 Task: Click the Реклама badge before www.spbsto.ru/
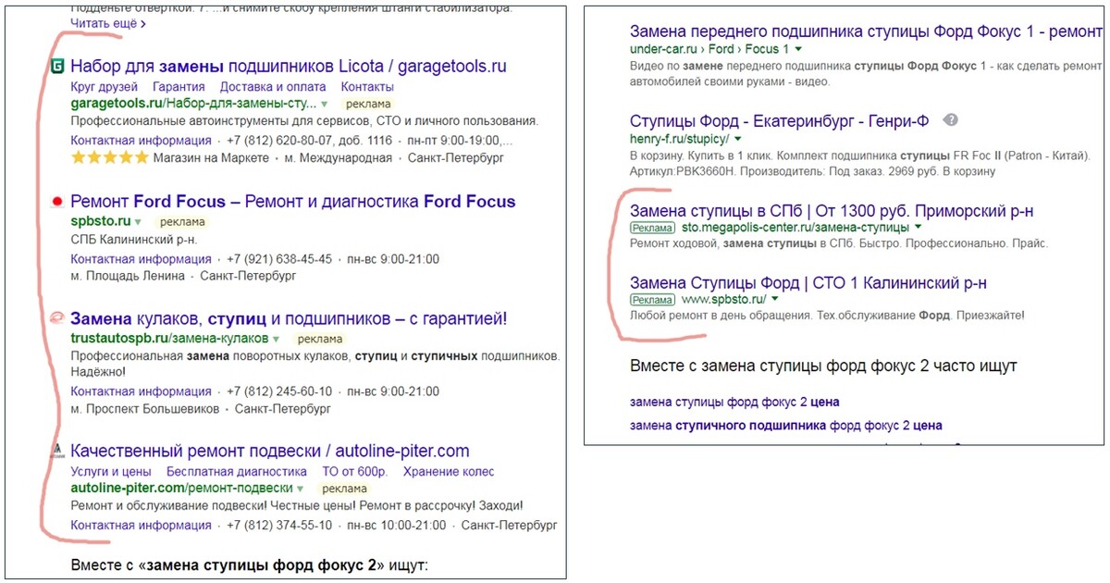(x=652, y=300)
